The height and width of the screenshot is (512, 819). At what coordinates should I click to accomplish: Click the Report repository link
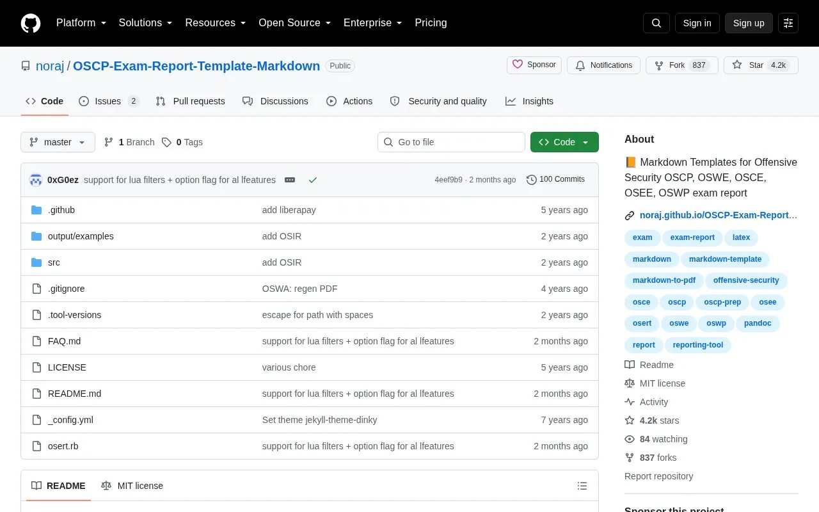click(x=658, y=476)
